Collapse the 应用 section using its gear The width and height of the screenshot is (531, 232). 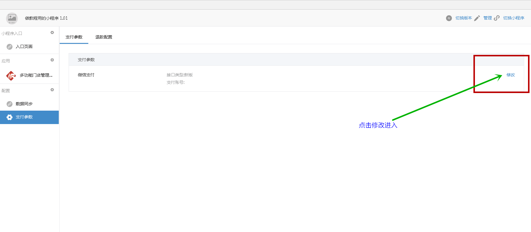click(x=52, y=60)
